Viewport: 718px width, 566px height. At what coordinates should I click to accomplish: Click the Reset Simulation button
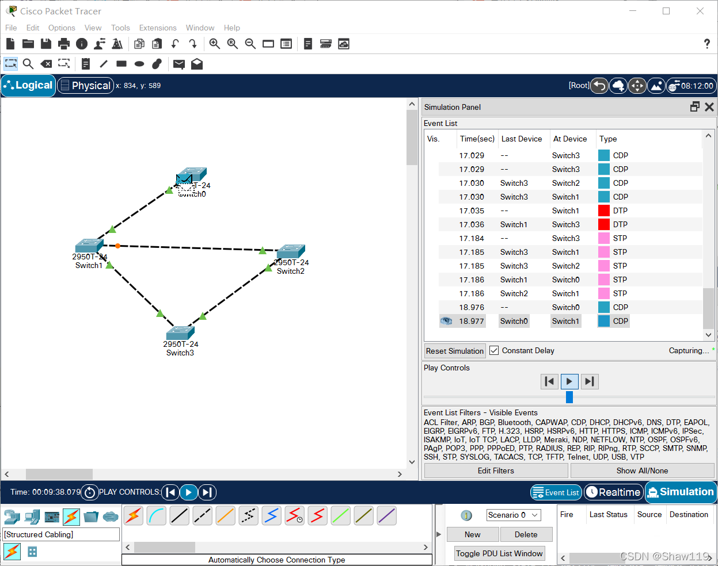coord(454,351)
